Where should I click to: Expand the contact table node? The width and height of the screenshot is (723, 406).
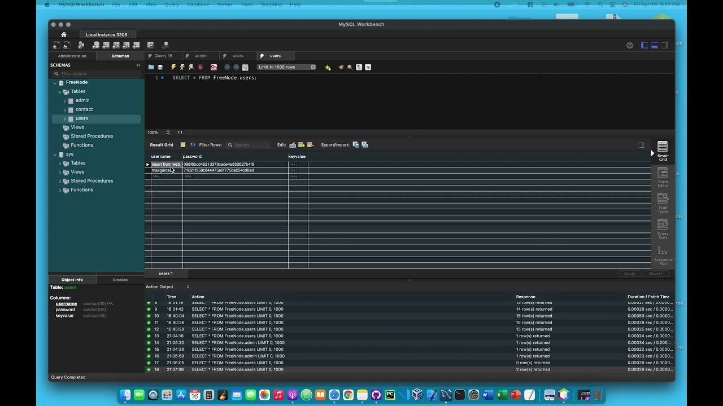point(64,110)
